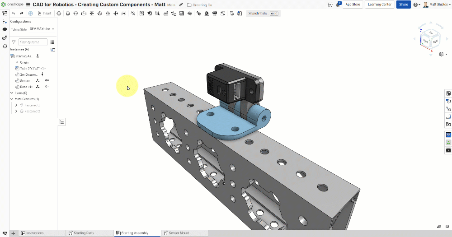Collapse the Items section
This screenshot has width=452, height=237.
[x=12, y=93]
